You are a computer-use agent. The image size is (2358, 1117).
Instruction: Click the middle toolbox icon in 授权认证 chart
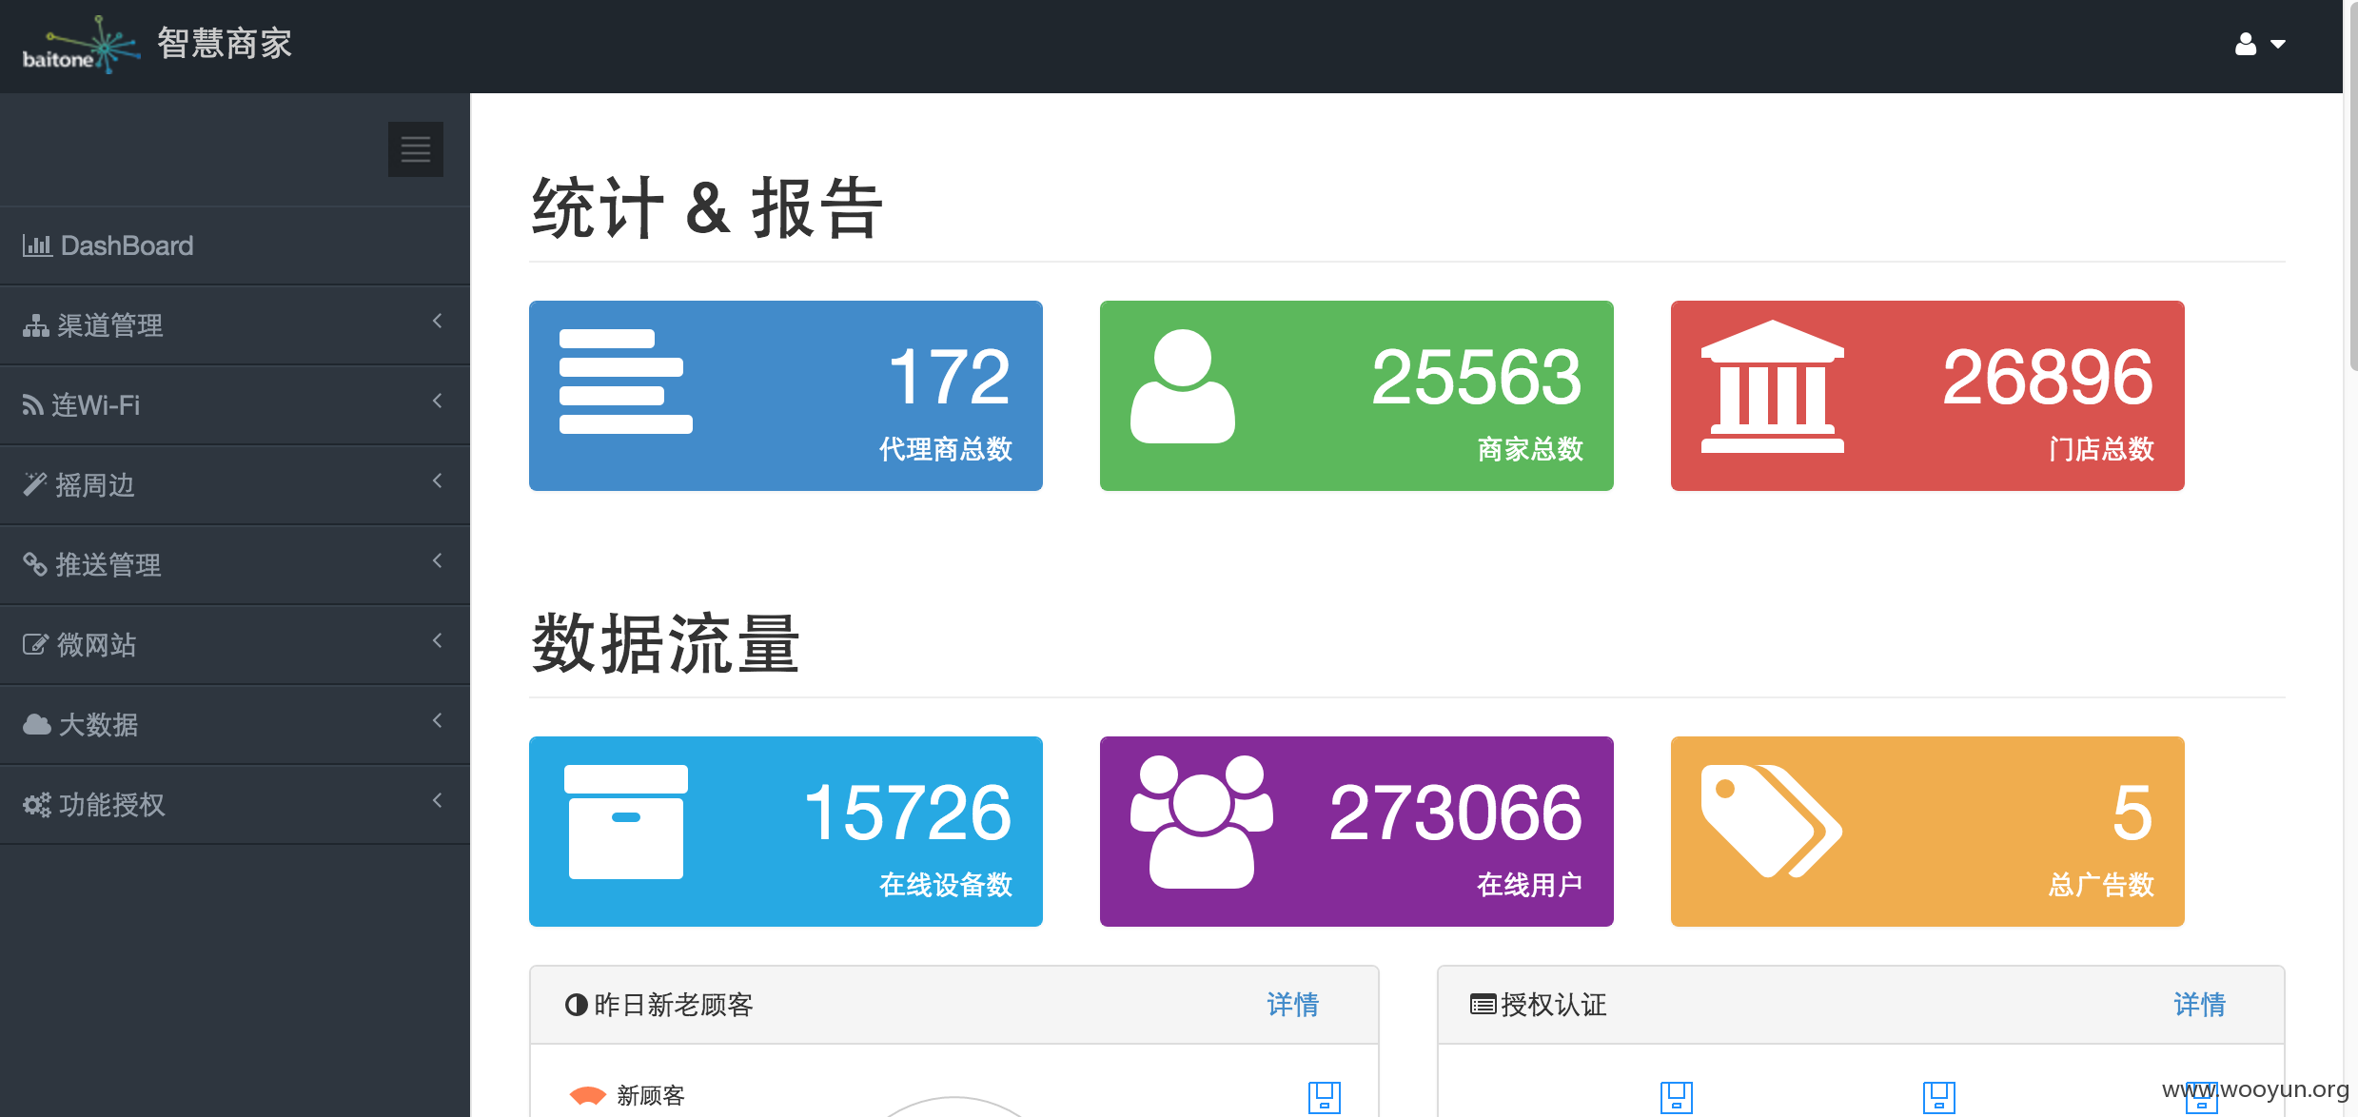(x=1938, y=1097)
